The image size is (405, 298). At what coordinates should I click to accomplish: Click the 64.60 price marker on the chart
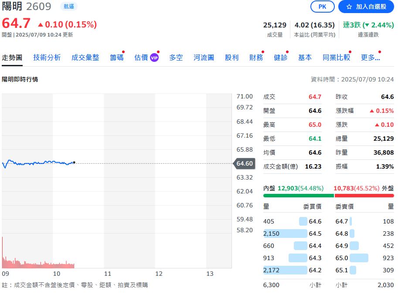tap(244, 163)
